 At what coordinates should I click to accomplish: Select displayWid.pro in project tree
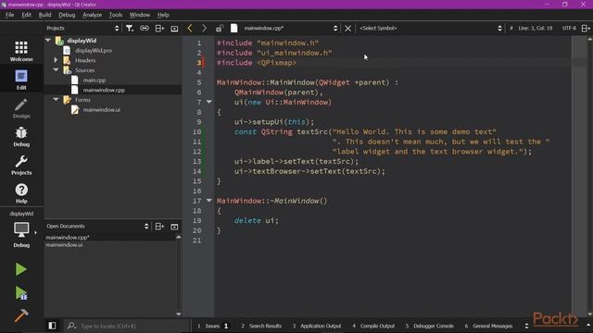[x=93, y=50]
